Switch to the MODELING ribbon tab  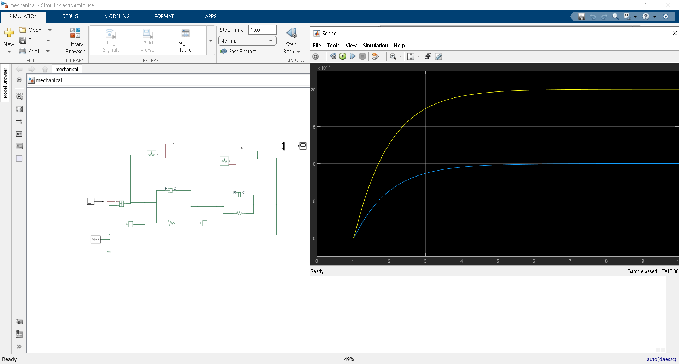(117, 16)
